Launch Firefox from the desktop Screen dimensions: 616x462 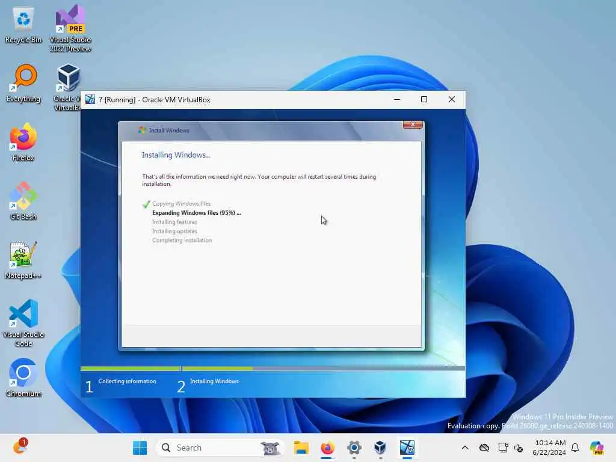click(23, 142)
